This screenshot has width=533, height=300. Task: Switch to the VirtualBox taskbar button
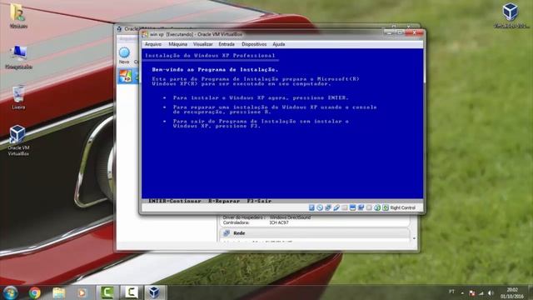[155, 292]
